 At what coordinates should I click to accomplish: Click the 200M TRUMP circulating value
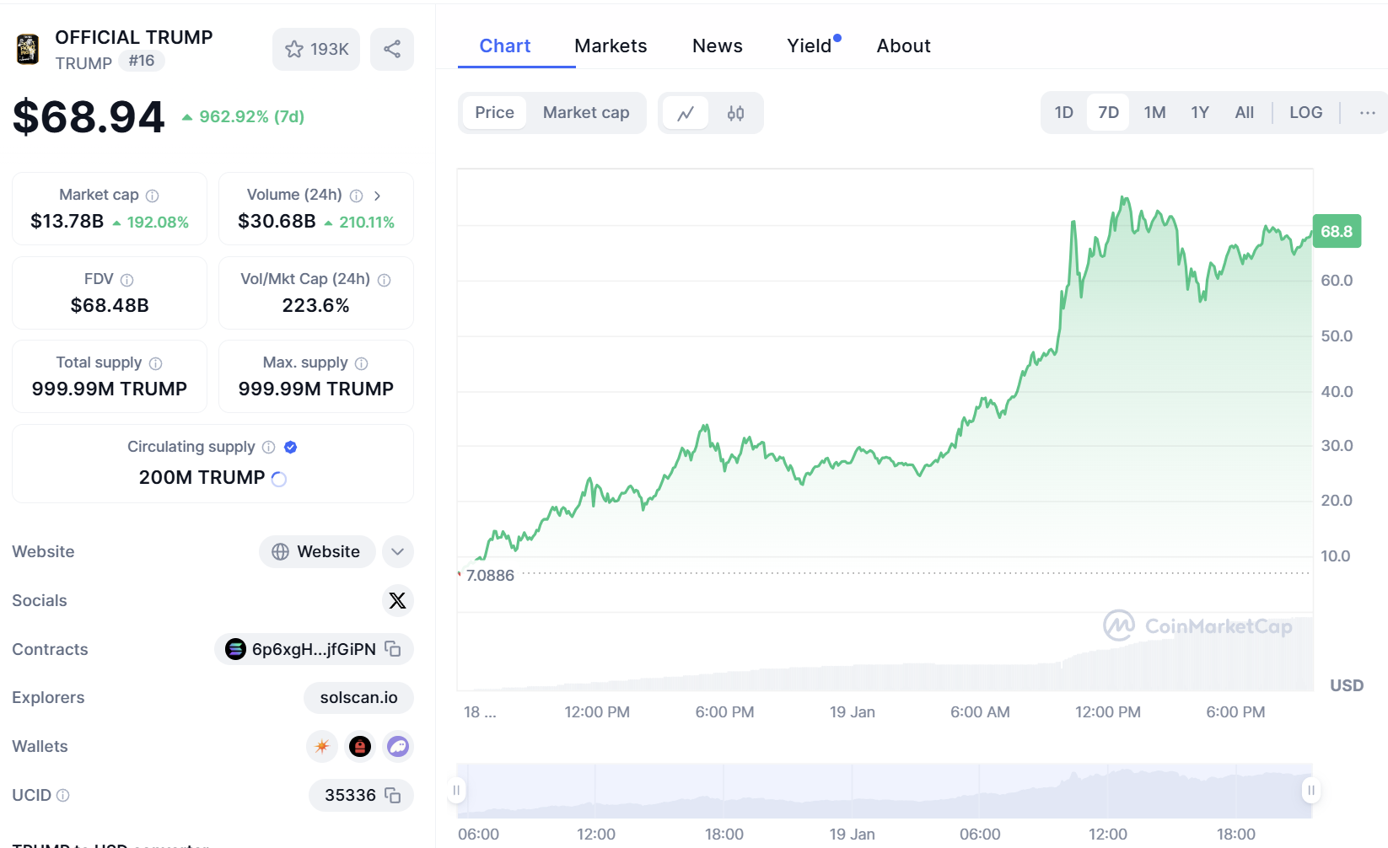click(x=202, y=477)
